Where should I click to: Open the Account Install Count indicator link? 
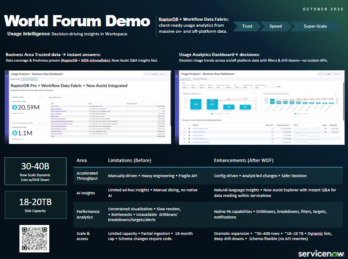[199, 138]
